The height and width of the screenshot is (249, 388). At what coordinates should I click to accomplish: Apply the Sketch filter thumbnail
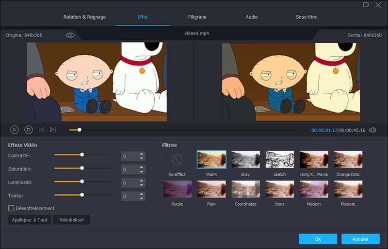(x=280, y=159)
